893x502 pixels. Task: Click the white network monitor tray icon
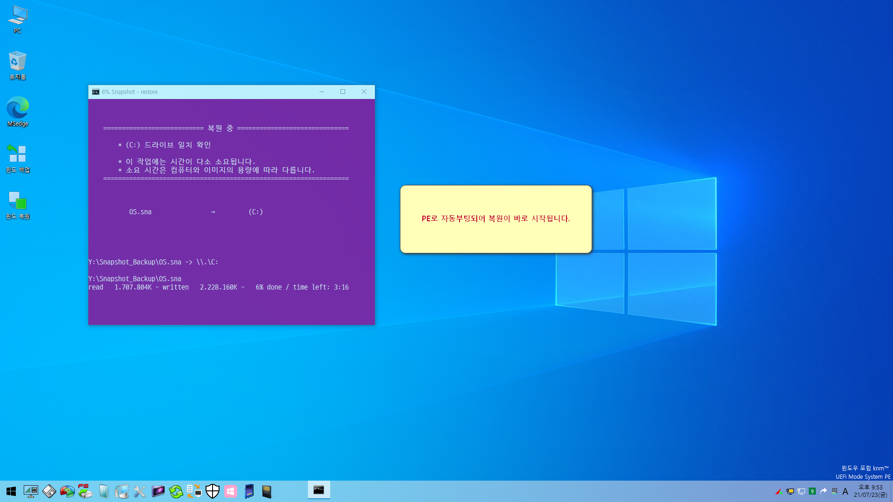(801, 491)
